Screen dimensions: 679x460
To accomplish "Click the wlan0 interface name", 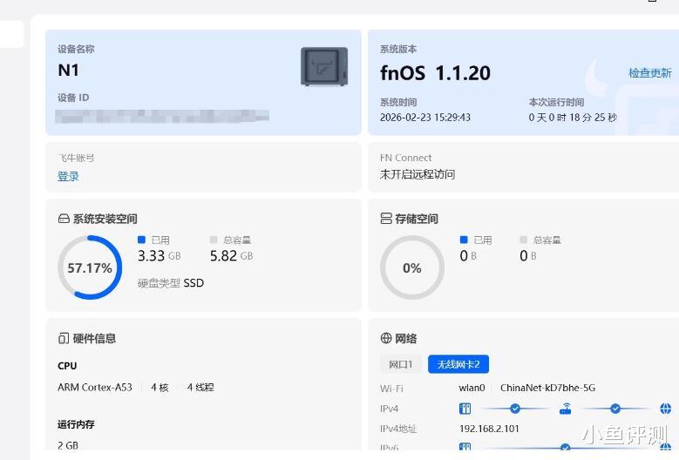I will pos(472,388).
